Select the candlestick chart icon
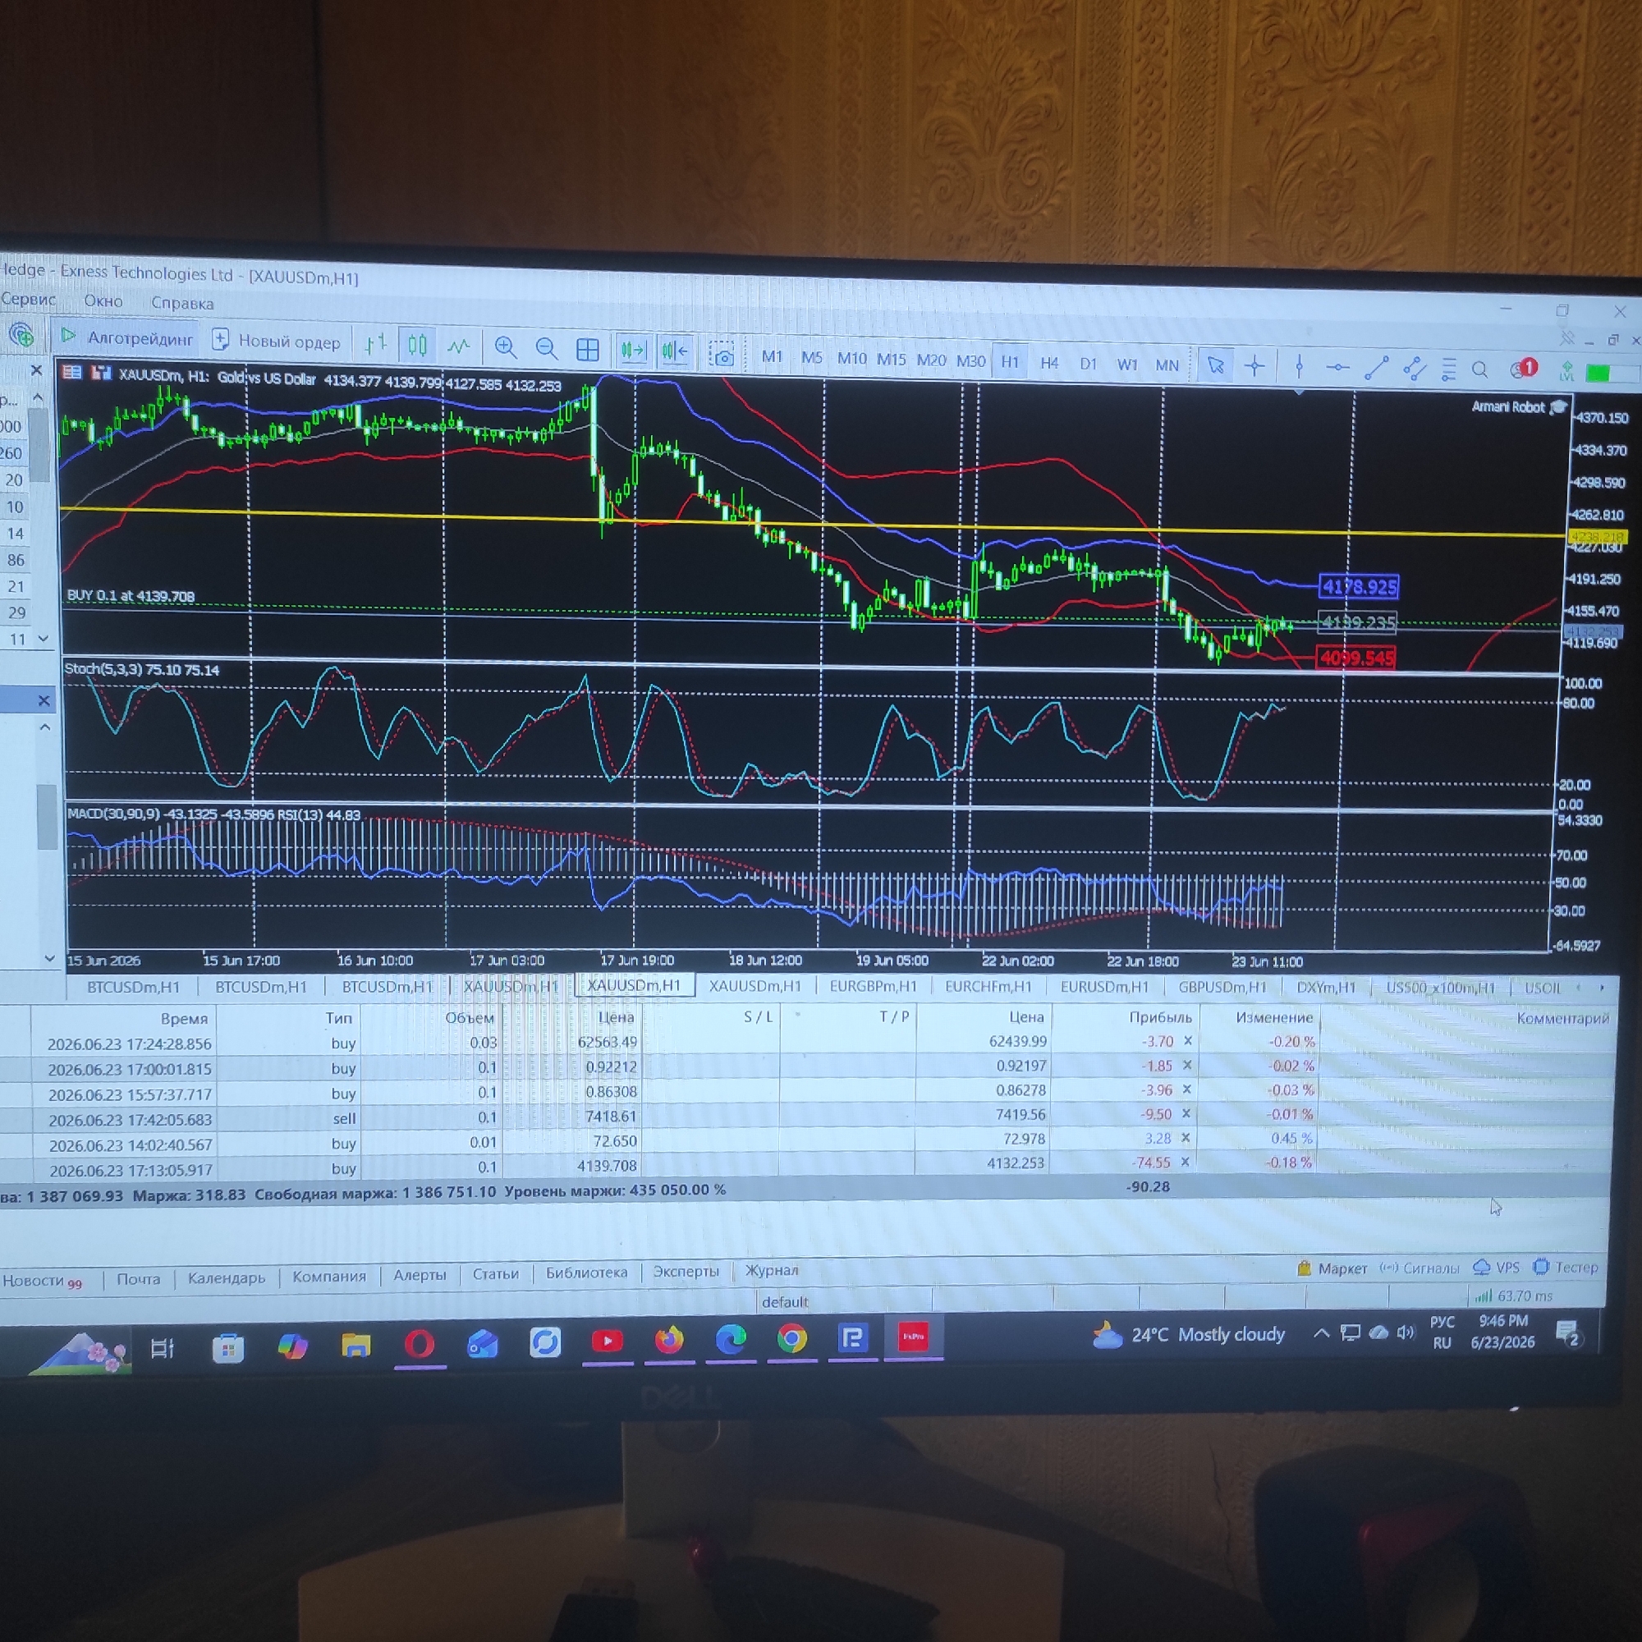 (x=417, y=345)
